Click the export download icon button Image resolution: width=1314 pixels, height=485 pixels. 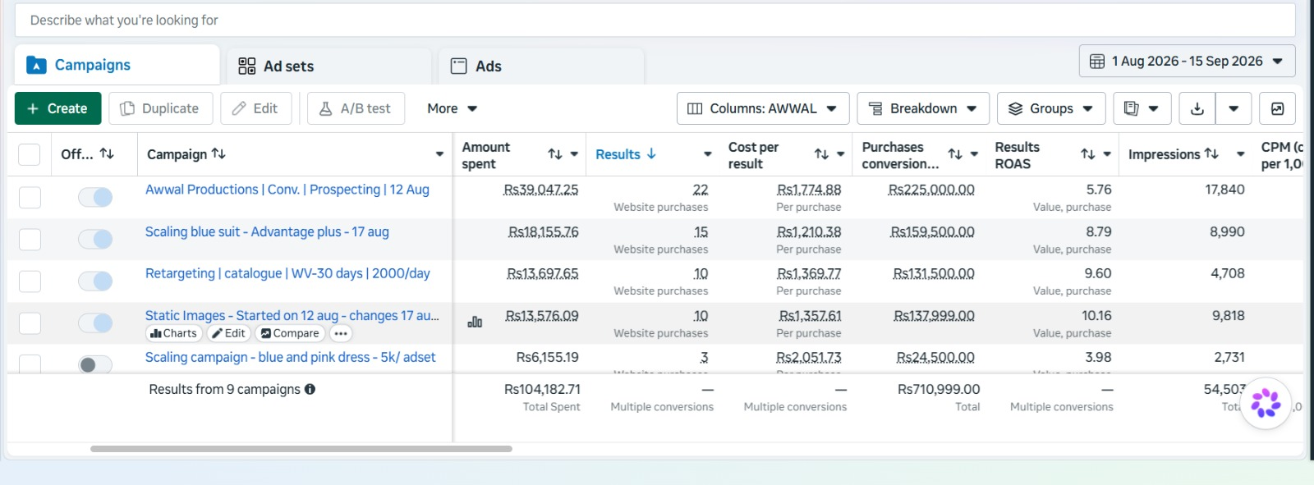tap(1197, 108)
